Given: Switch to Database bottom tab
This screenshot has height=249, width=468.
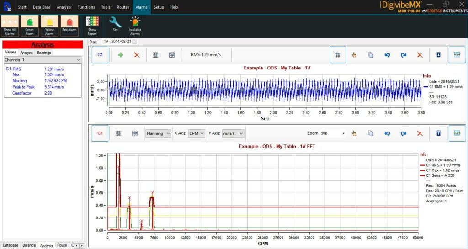Looking at the screenshot, I should click(x=11, y=245).
